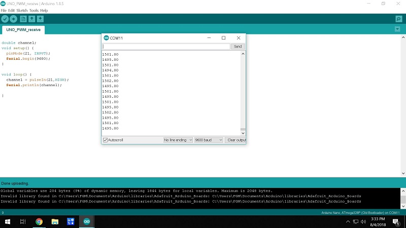Toggle the Autoscroll checkbox
Screen dimensions: 406x228
[x=106, y=140]
